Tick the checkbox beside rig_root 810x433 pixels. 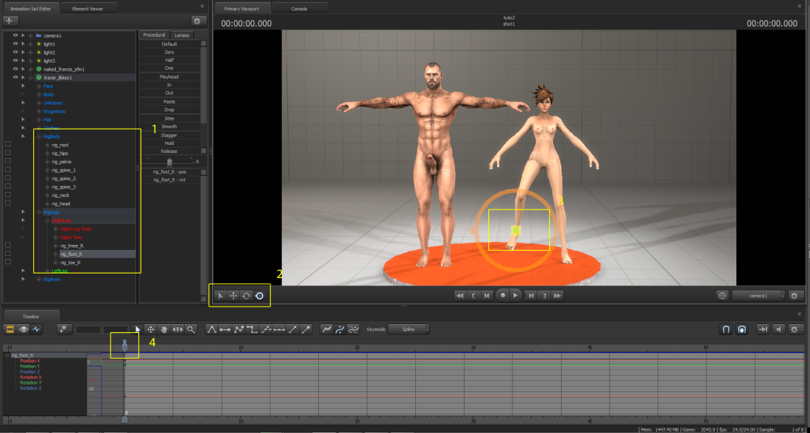coord(8,145)
